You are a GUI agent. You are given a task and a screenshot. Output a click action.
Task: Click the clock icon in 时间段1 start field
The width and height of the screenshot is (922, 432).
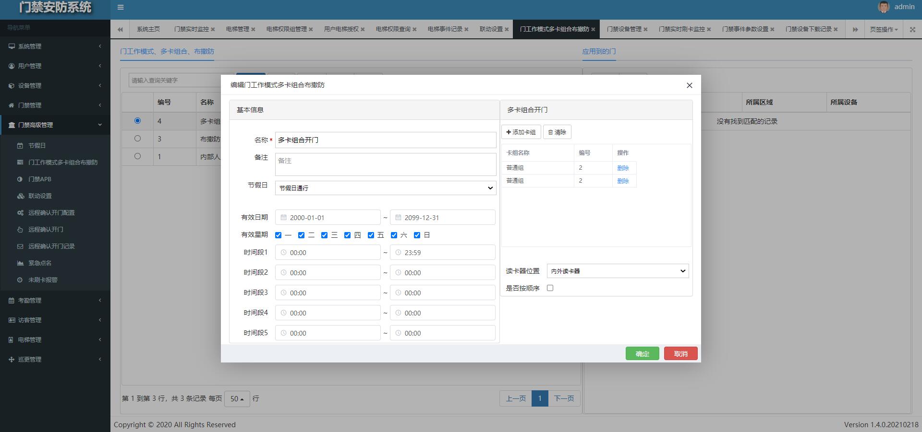(x=283, y=253)
